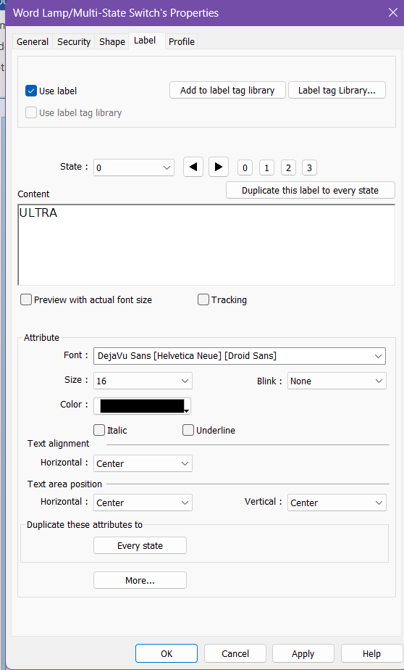
Task: Open the Security tab
Action: (x=74, y=41)
